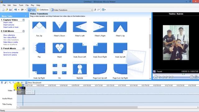
Task: Open the File menu
Action: point(4,5)
